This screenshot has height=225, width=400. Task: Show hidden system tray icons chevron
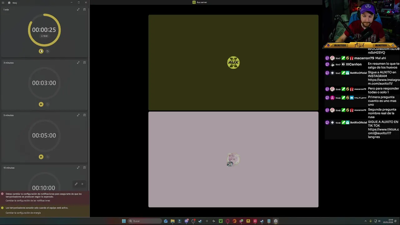pos(366,221)
